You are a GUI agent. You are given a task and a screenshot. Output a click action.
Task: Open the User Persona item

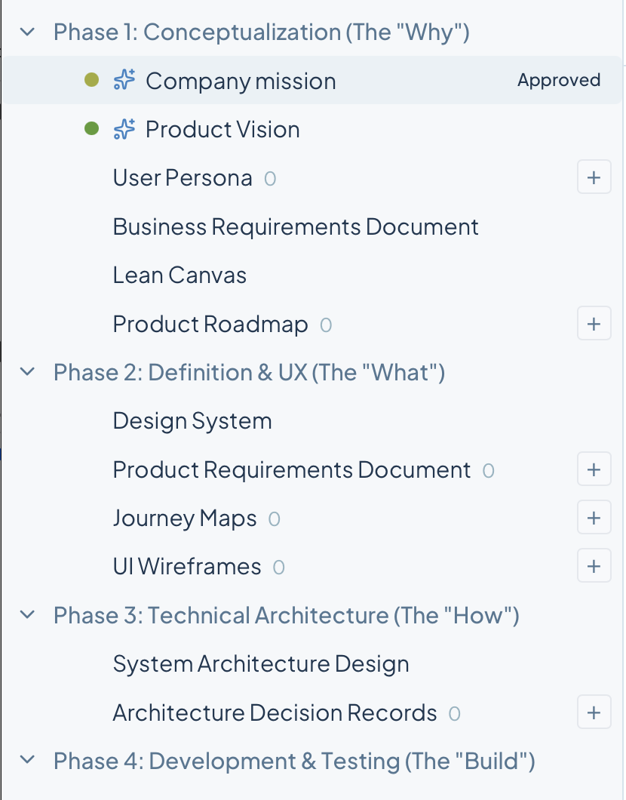point(183,178)
